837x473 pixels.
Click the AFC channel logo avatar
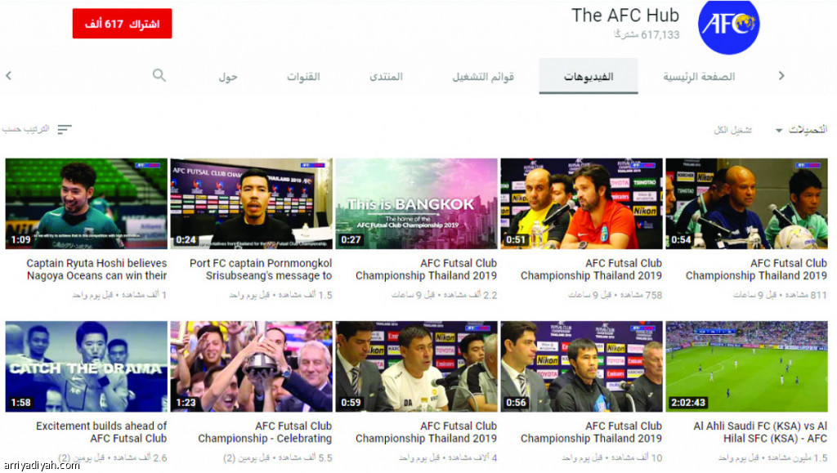[x=728, y=27]
